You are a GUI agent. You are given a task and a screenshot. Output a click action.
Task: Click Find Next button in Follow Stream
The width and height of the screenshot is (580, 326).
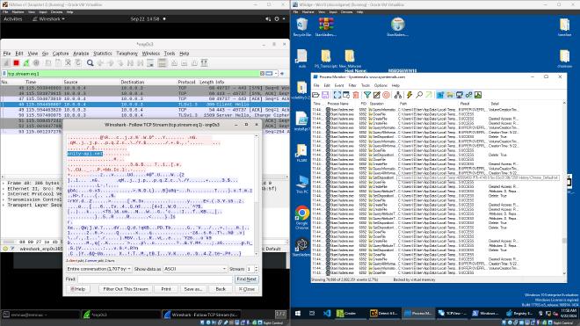pyautogui.click(x=247, y=279)
